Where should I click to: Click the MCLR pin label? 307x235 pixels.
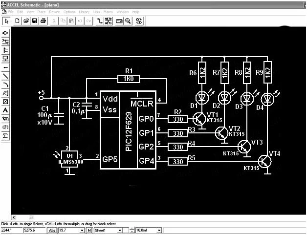[142, 104]
